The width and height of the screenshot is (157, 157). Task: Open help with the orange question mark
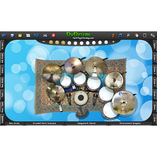click(113, 36)
